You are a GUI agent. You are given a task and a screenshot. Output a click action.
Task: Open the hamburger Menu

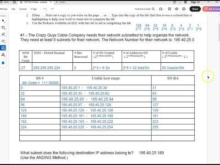pos(5,2)
